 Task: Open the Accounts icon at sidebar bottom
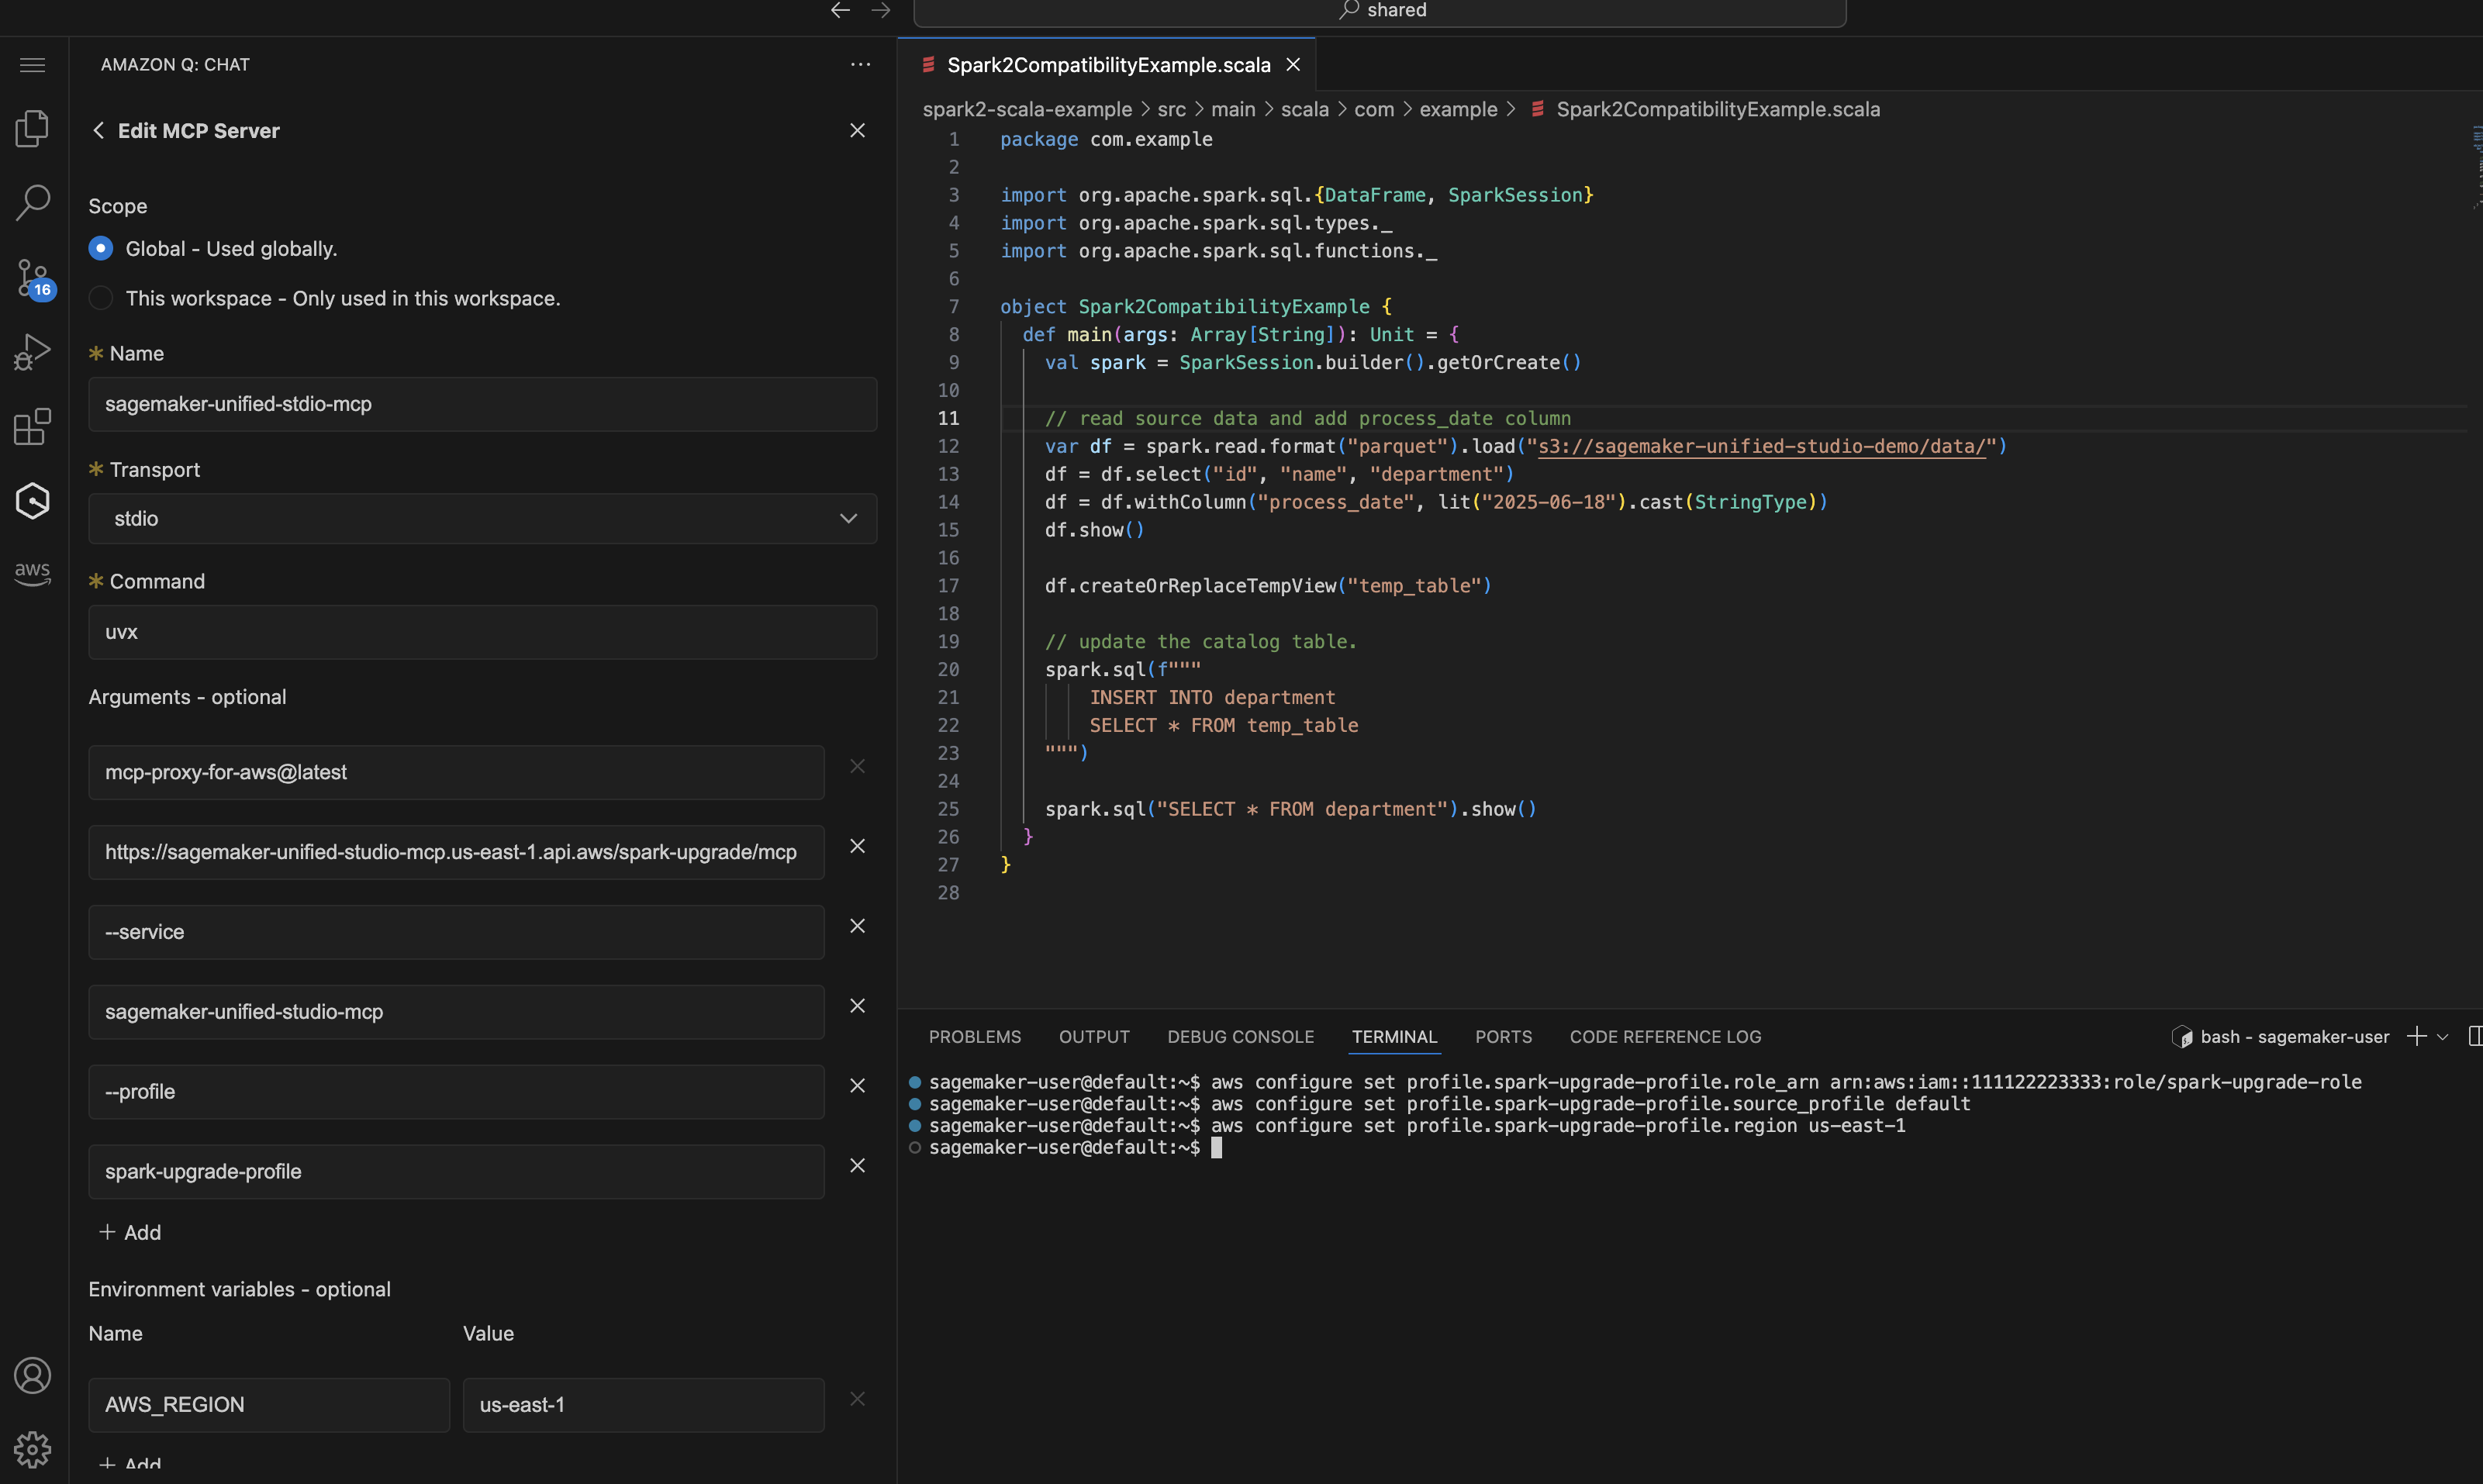(32, 1375)
